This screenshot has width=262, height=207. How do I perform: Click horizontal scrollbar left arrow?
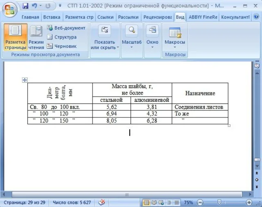click(x=4, y=194)
